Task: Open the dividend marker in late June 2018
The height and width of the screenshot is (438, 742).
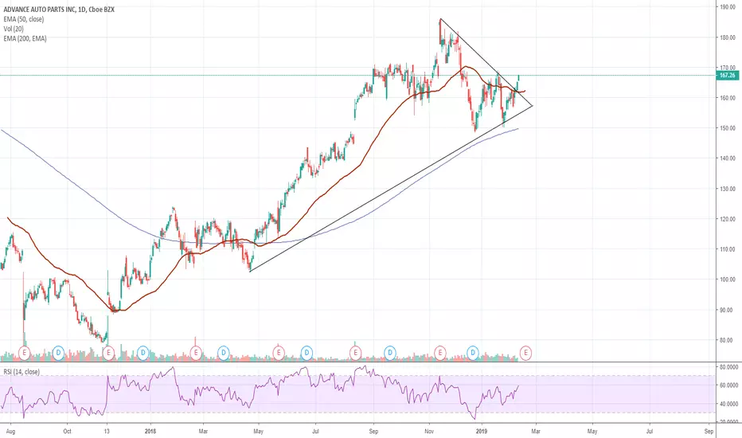Action: [x=307, y=353]
